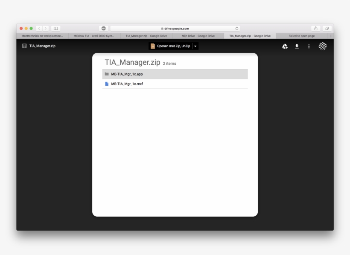
Task: Show all tabs overview in Safari
Action: pyautogui.click(x=327, y=29)
